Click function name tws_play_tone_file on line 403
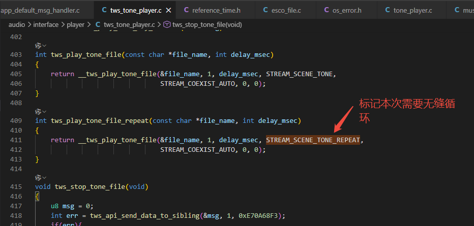The image size is (474, 226). pos(86,55)
